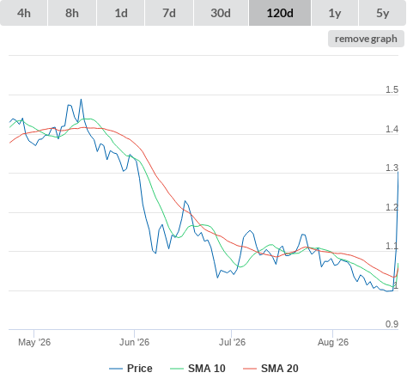Click the green SMA 10 line swatch
This screenshot has height=391, width=407.
177,369
